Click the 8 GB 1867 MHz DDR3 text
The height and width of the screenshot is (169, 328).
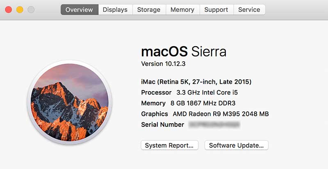coord(203,103)
